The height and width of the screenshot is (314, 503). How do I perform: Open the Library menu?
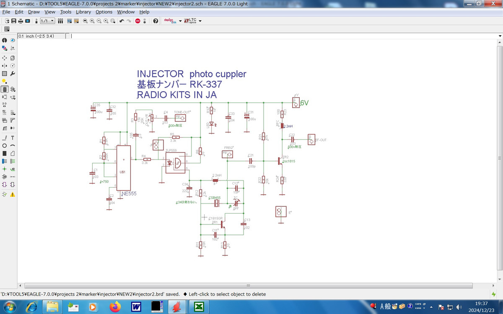[83, 12]
